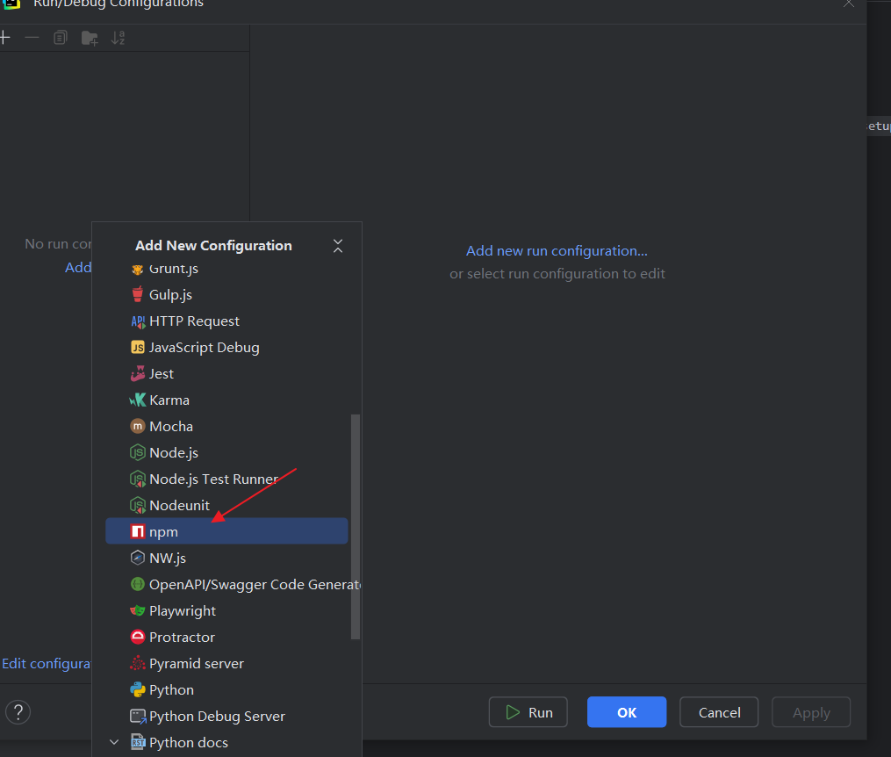Choose the Karma entry
891x757 pixels.
[x=226, y=400]
